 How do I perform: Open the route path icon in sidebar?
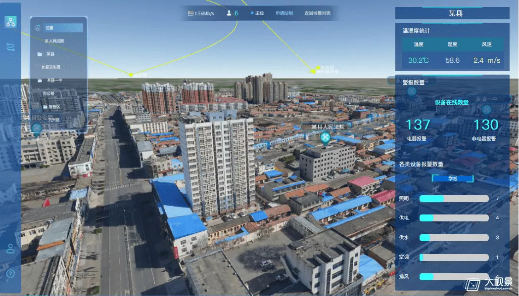tap(10, 47)
